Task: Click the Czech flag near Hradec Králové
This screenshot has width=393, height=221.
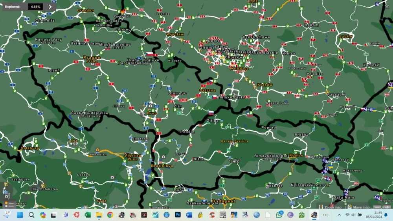Action: pos(150,55)
